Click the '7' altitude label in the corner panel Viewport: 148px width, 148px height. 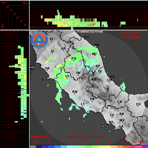pyautogui.click(x=21, y=22)
